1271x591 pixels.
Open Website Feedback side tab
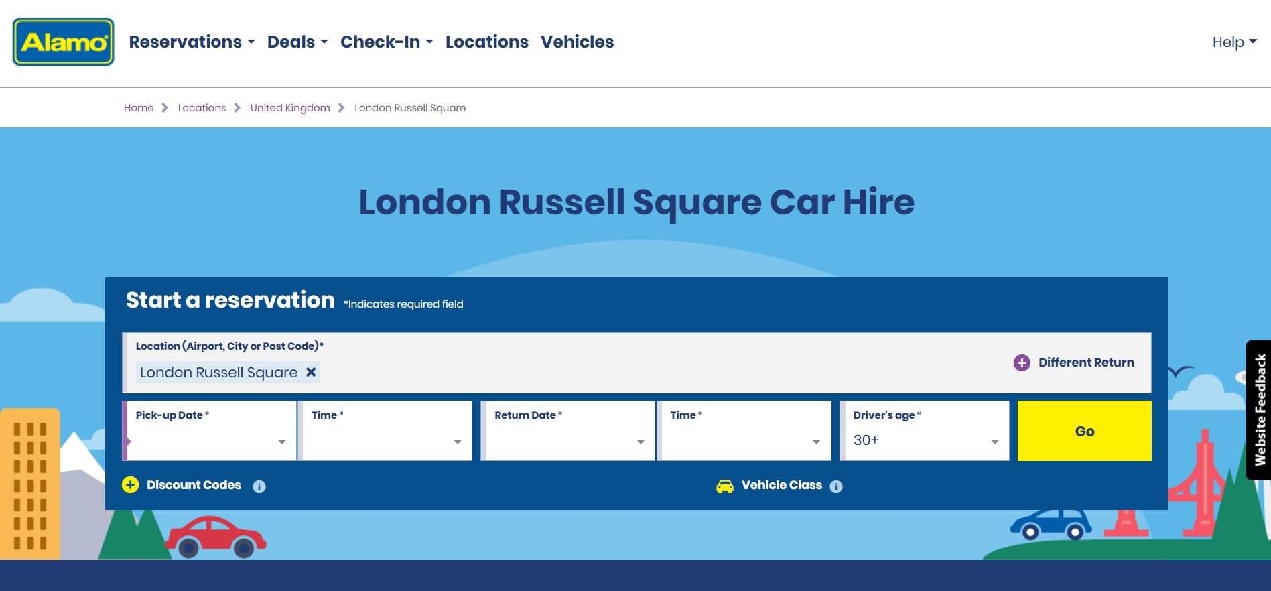point(1259,410)
